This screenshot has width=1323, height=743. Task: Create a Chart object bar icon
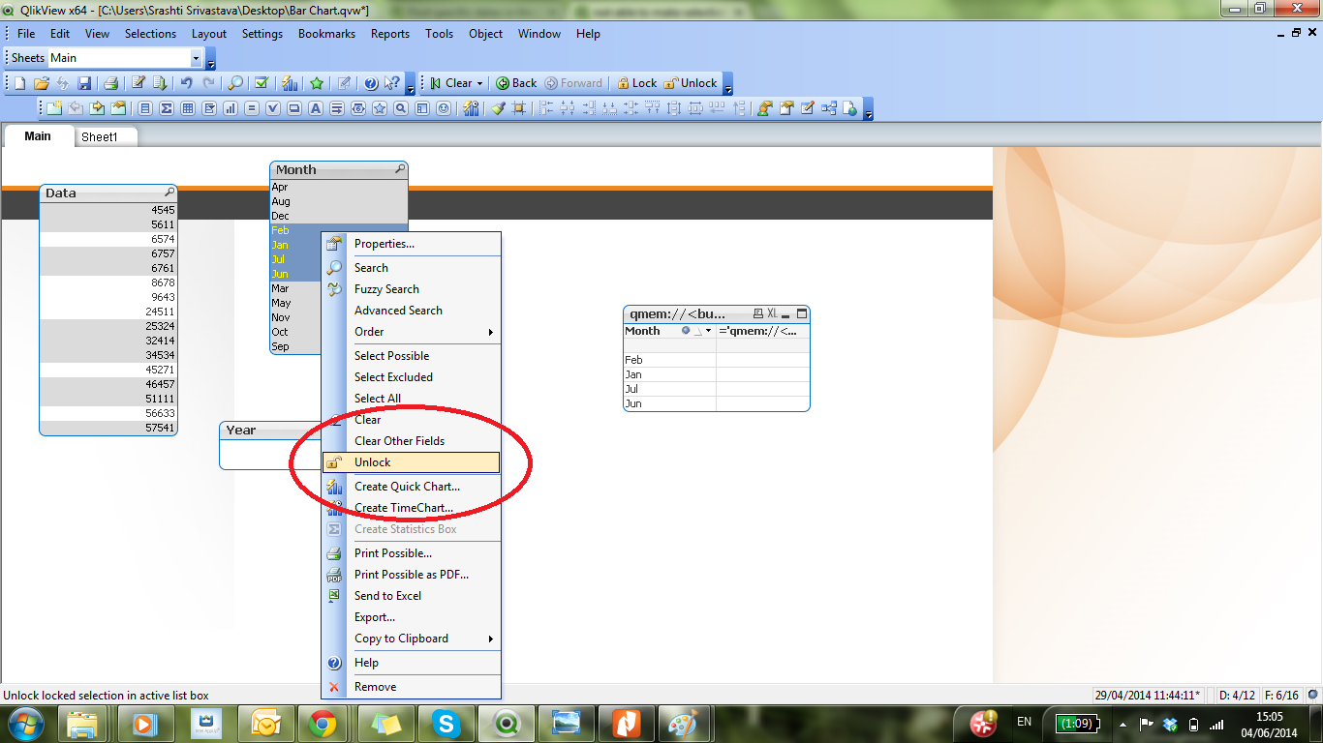click(231, 108)
